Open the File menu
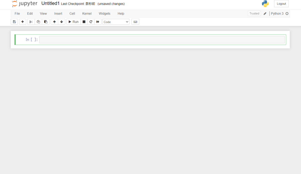 pos(17,13)
